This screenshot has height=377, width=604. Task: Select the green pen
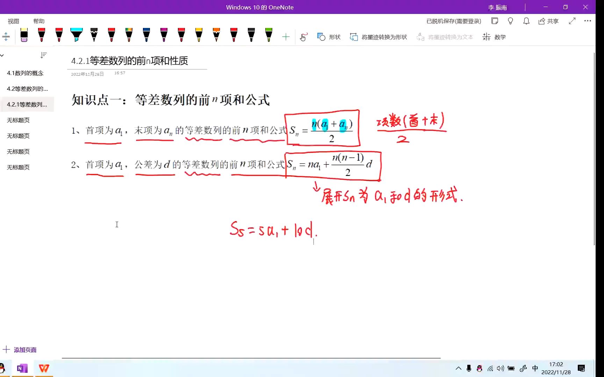point(268,36)
